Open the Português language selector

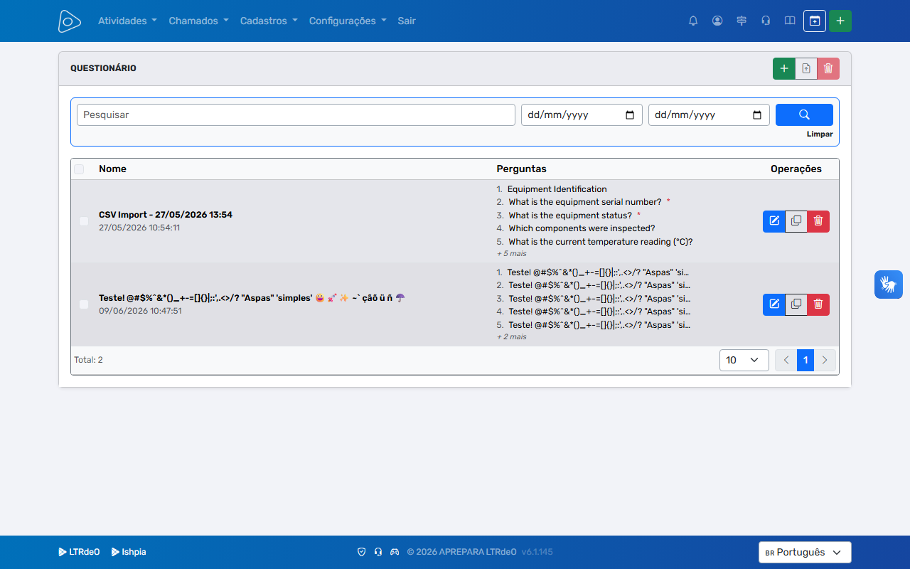point(805,552)
